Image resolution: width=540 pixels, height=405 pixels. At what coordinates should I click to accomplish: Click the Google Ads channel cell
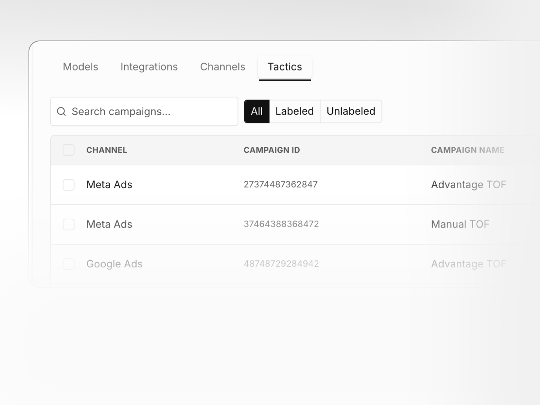(x=114, y=264)
